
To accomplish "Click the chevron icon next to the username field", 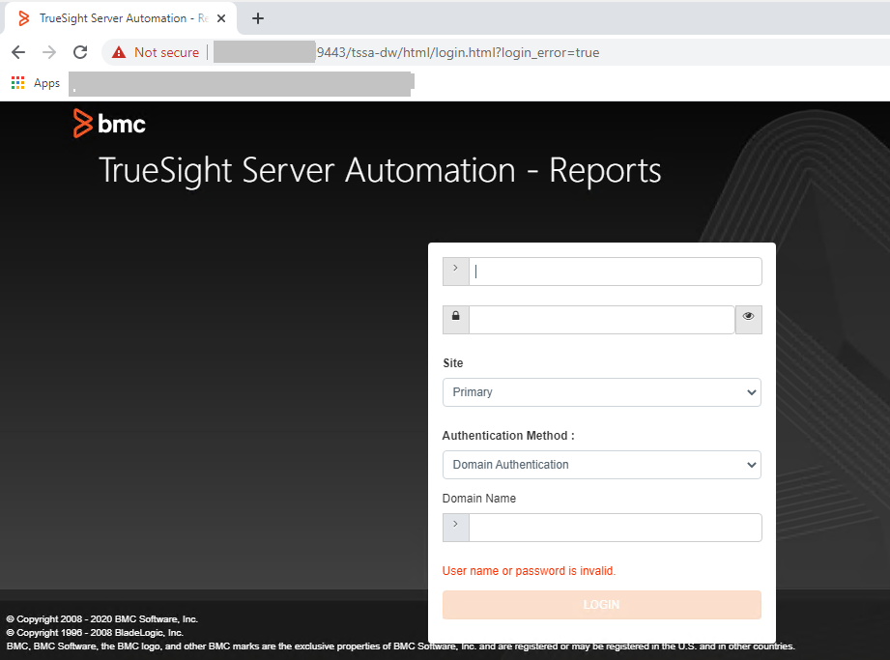I will [455, 271].
